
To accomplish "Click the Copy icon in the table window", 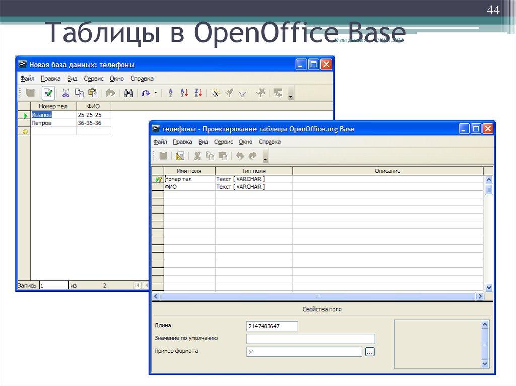I will [x=79, y=93].
